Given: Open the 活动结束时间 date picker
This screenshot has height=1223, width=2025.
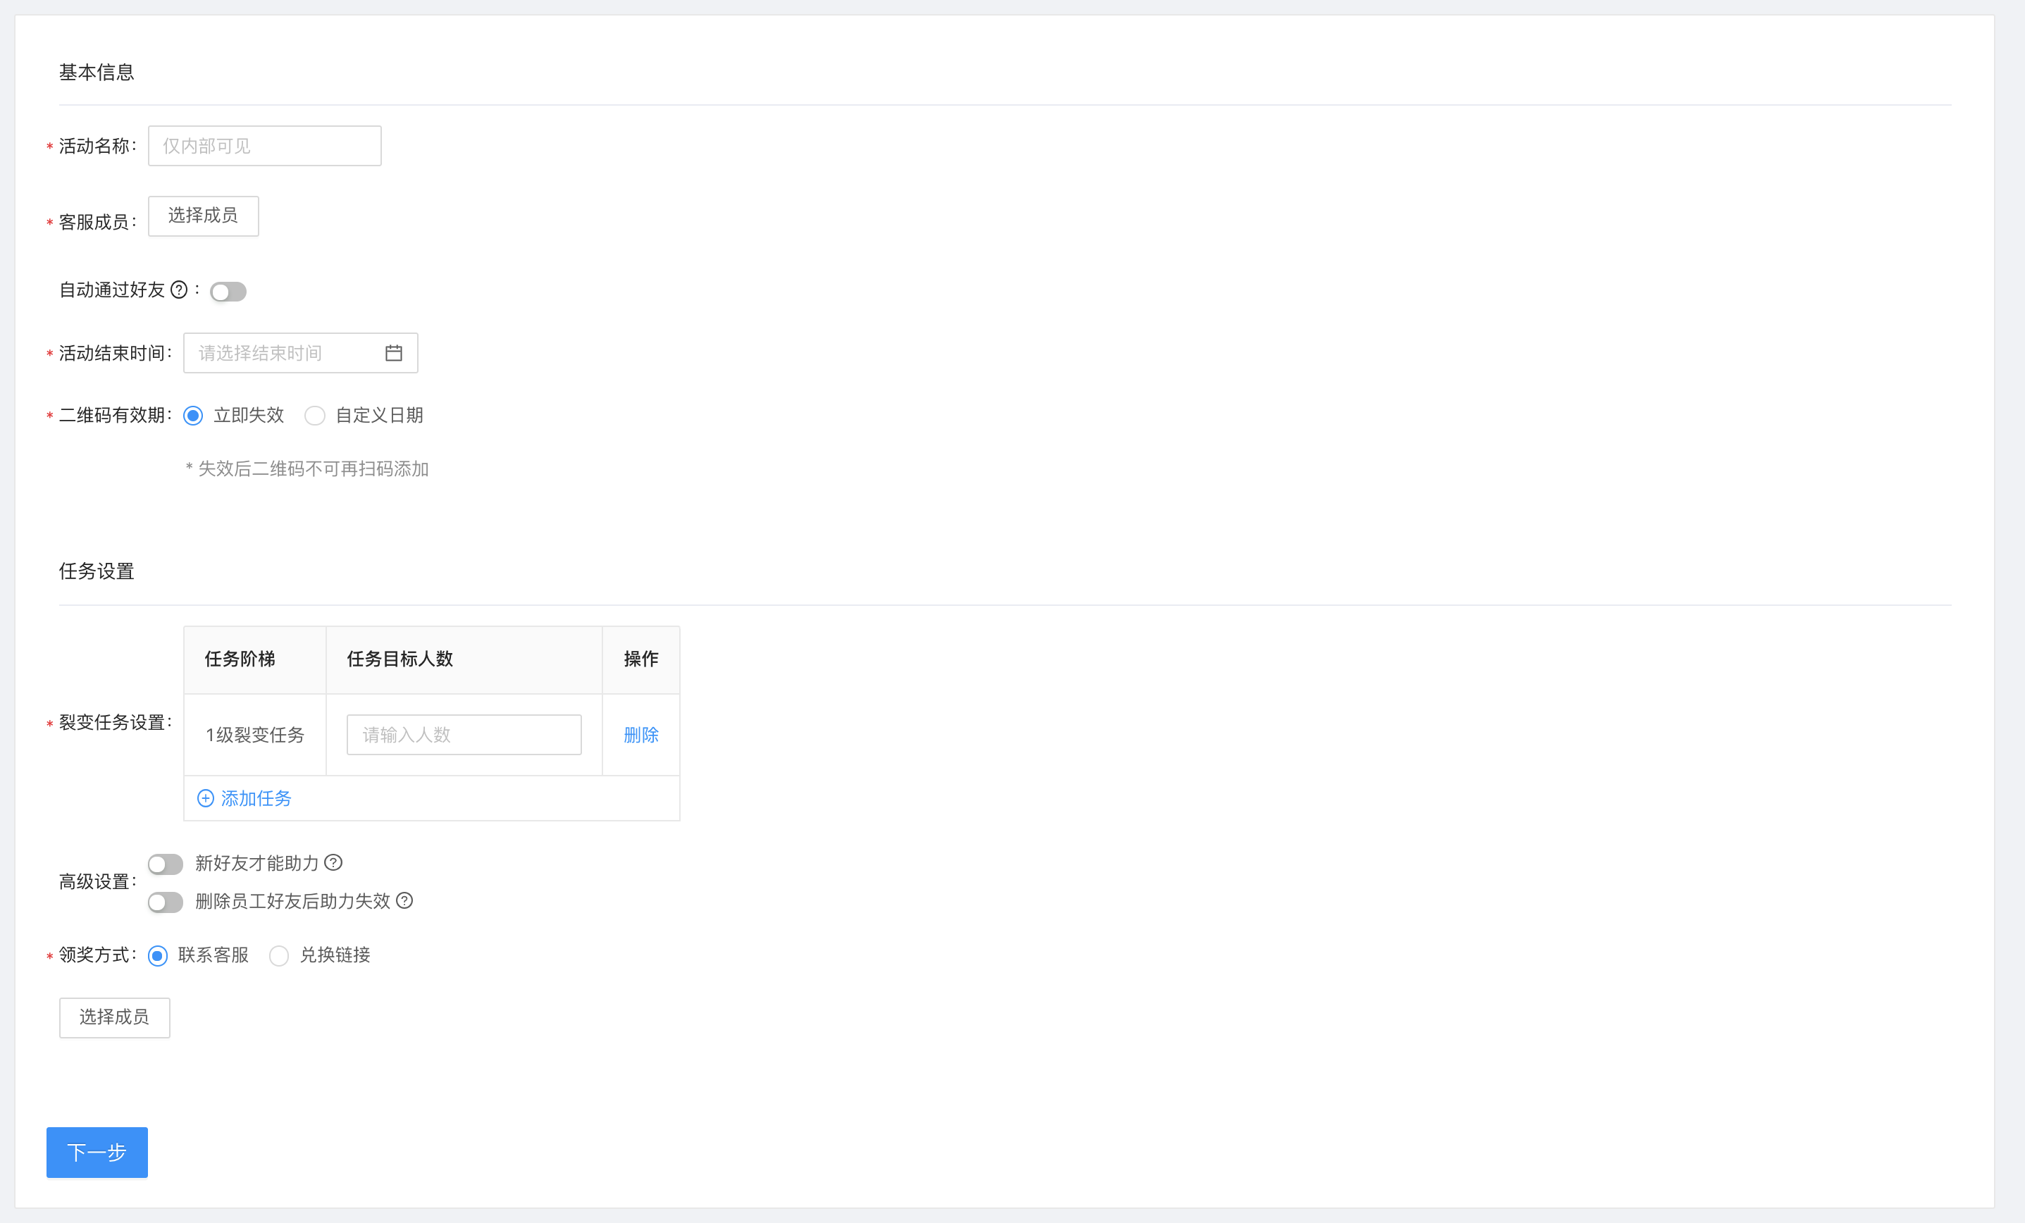Looking at the screenshot, I should pos(283,352).
